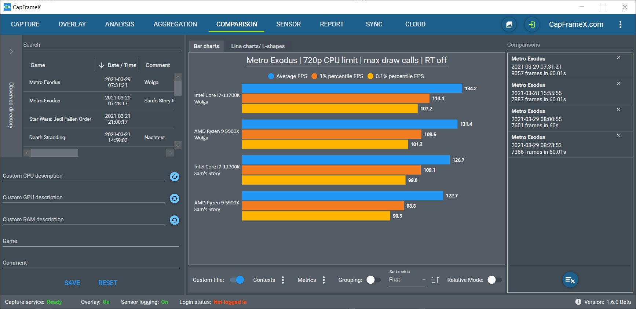The width and height of the screenshot is (636, 309).
Task: Click the Comment input field
Action: [x=91, y=263]
